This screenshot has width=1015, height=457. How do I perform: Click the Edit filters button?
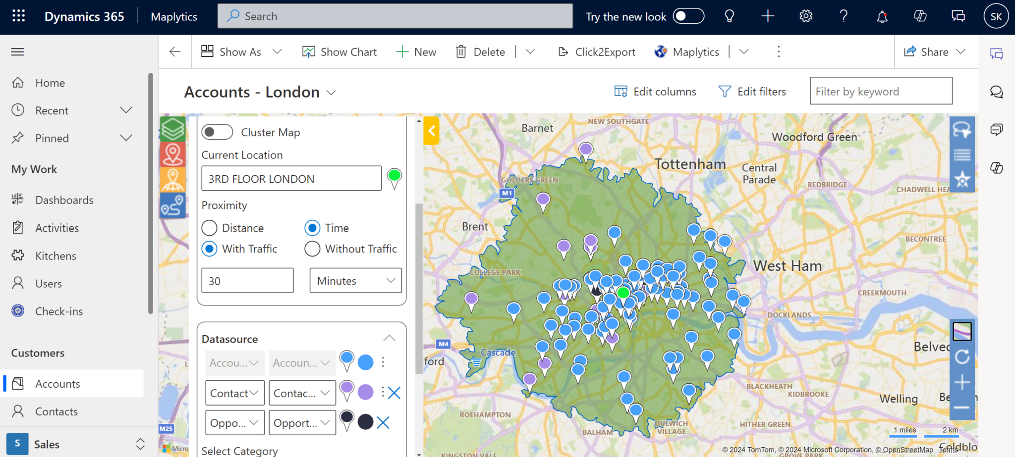coord(752,92)
